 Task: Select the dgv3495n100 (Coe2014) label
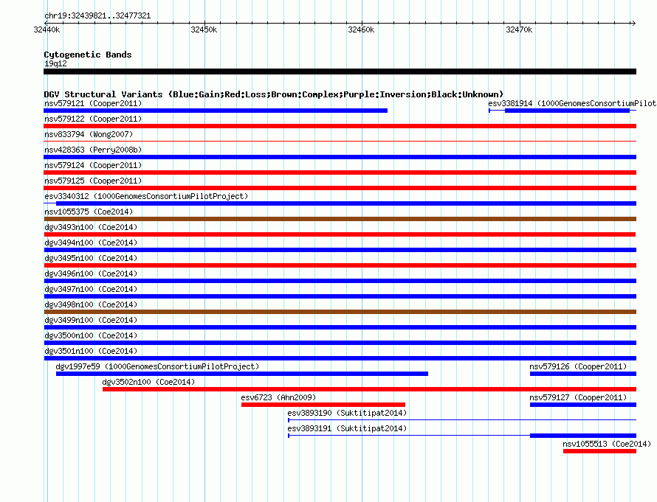pyautogui.click(x=91, y=258)
